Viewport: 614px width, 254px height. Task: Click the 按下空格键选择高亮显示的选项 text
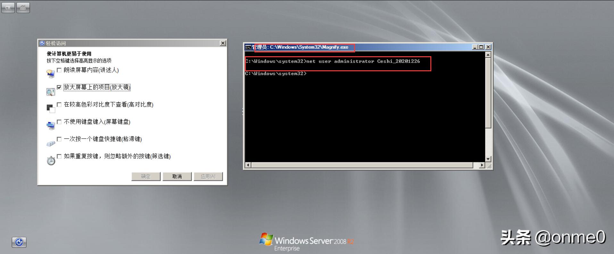[79, 61]
